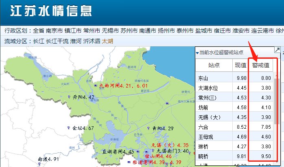284x167 pixels.
Task: Select 盐城市 region link
Action: click(x=203, y=31)
